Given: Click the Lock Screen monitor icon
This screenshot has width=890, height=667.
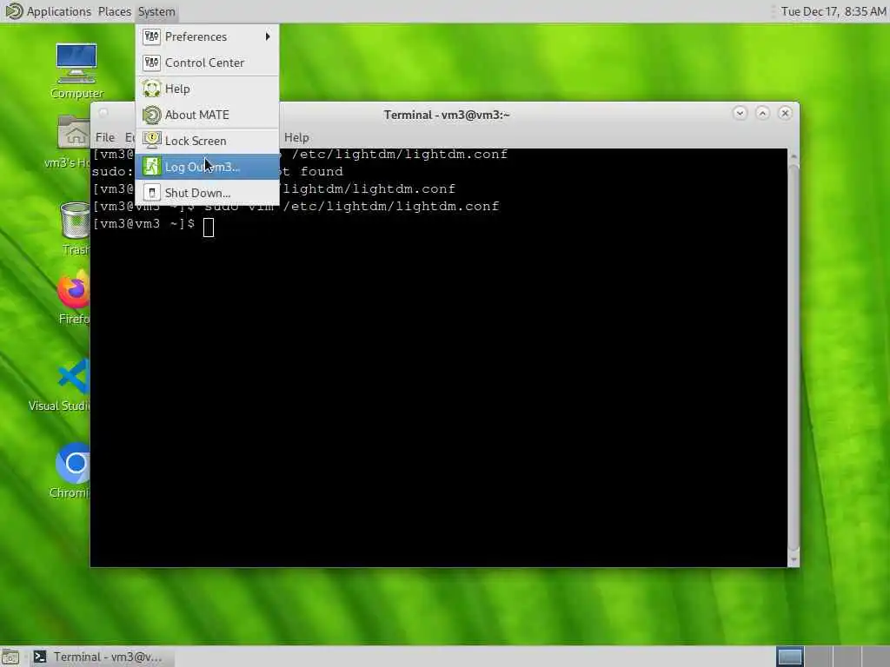Looking at the screenshot, I should pos(151,140).
